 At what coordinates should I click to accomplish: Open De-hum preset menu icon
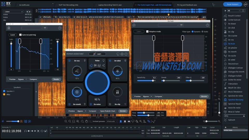(x=182, y=25)
